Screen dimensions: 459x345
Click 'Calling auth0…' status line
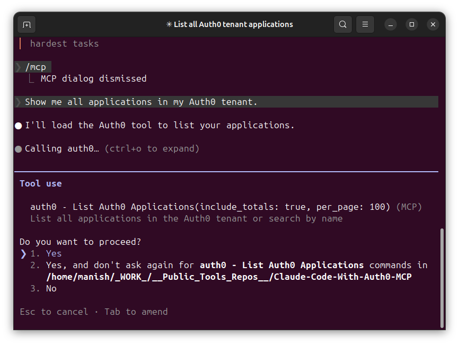[x=62, y=148]
